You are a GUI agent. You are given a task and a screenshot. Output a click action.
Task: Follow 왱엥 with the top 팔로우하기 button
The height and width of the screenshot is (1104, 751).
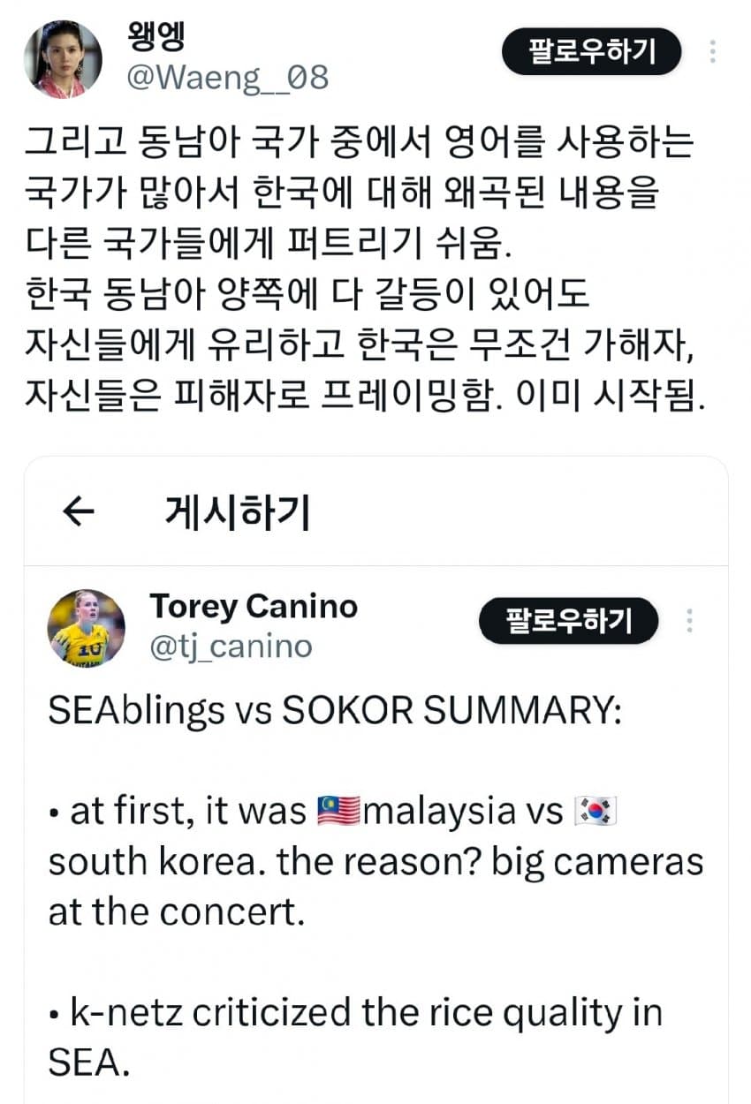(x=592, y=51)
